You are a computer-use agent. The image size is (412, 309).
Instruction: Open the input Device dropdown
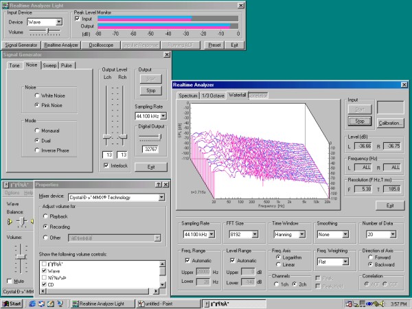(x=59, y=22)
